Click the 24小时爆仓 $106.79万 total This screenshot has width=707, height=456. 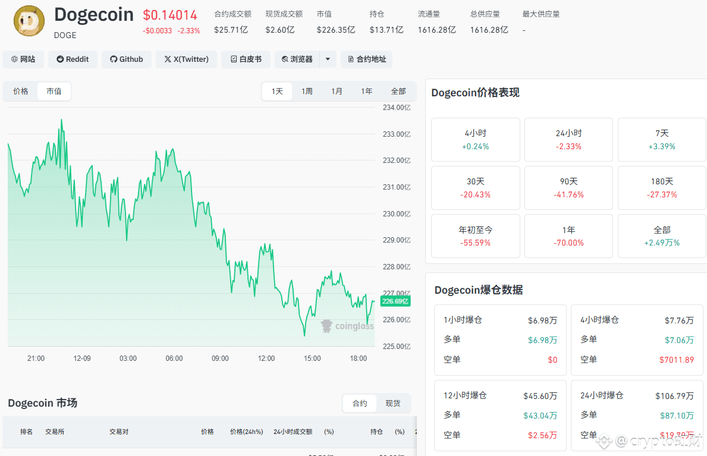[x=674, y=396]
